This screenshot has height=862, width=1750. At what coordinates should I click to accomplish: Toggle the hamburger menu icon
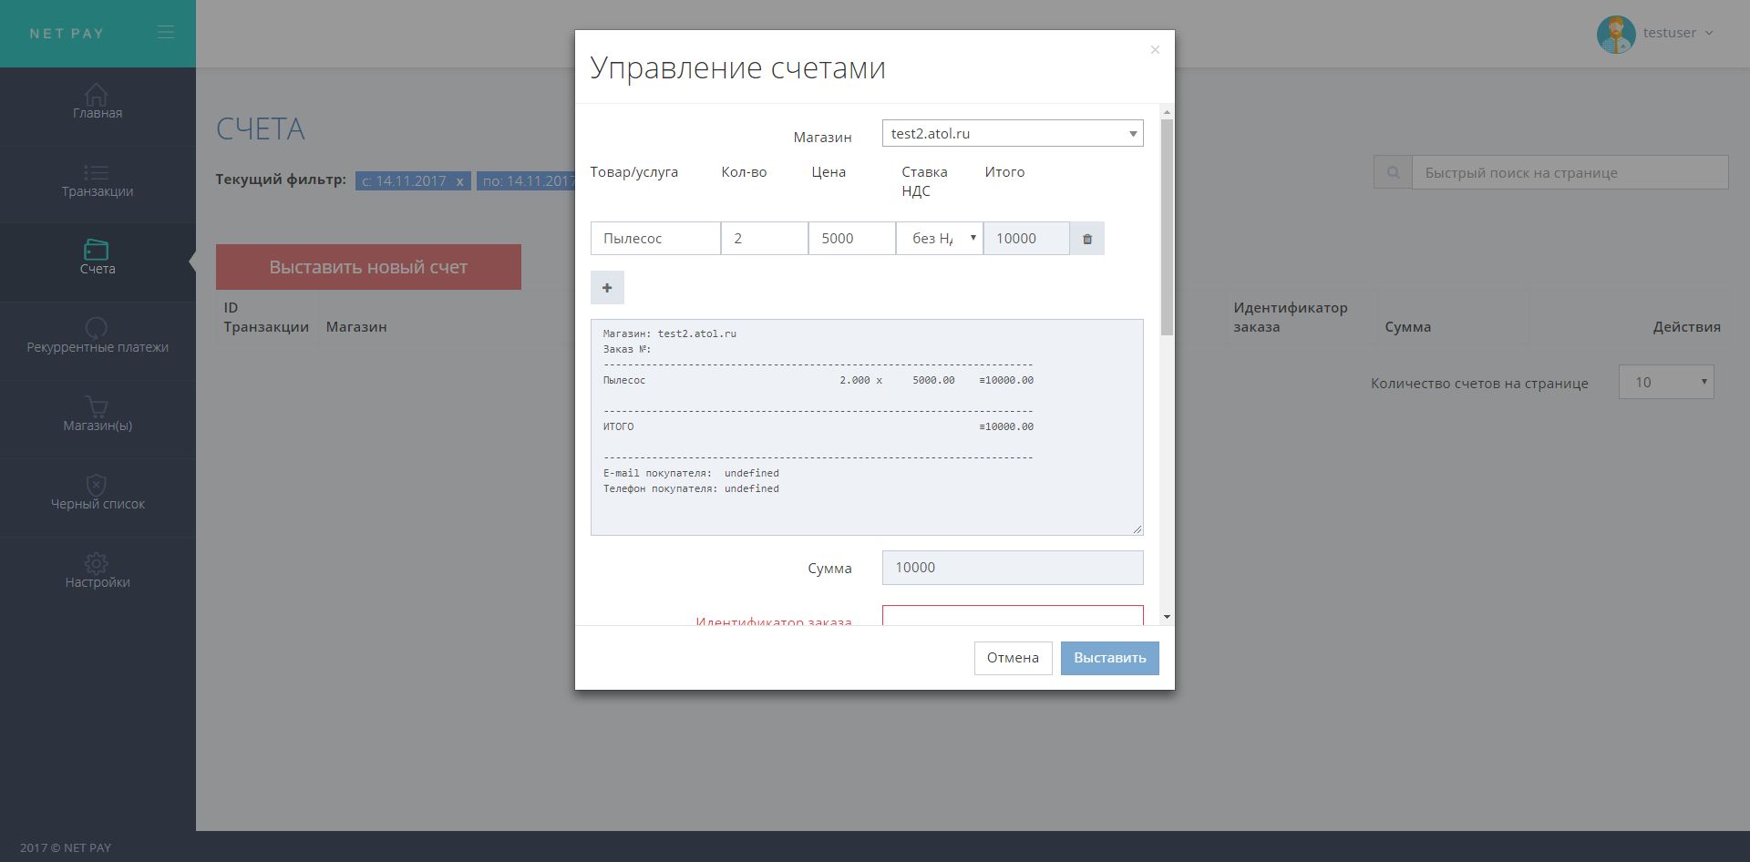click(165, 32)
